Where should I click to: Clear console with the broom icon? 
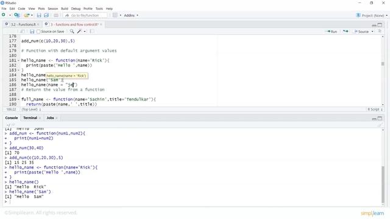click(x=380, y=125)
